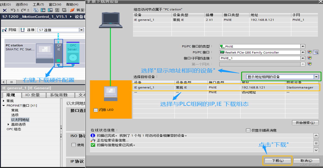
Task: Enable the 仅显示错误消息 checkbox
Action: 248,130
